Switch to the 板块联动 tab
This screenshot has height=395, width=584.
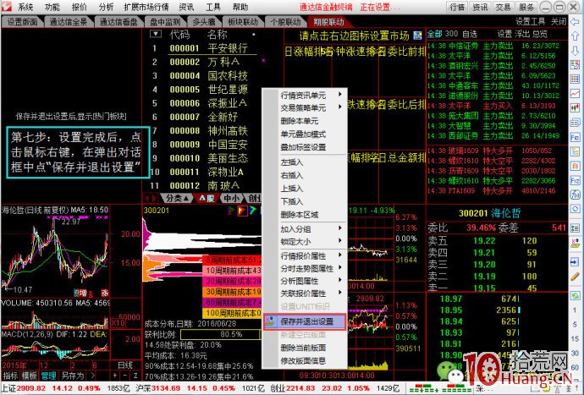[243, 22]
